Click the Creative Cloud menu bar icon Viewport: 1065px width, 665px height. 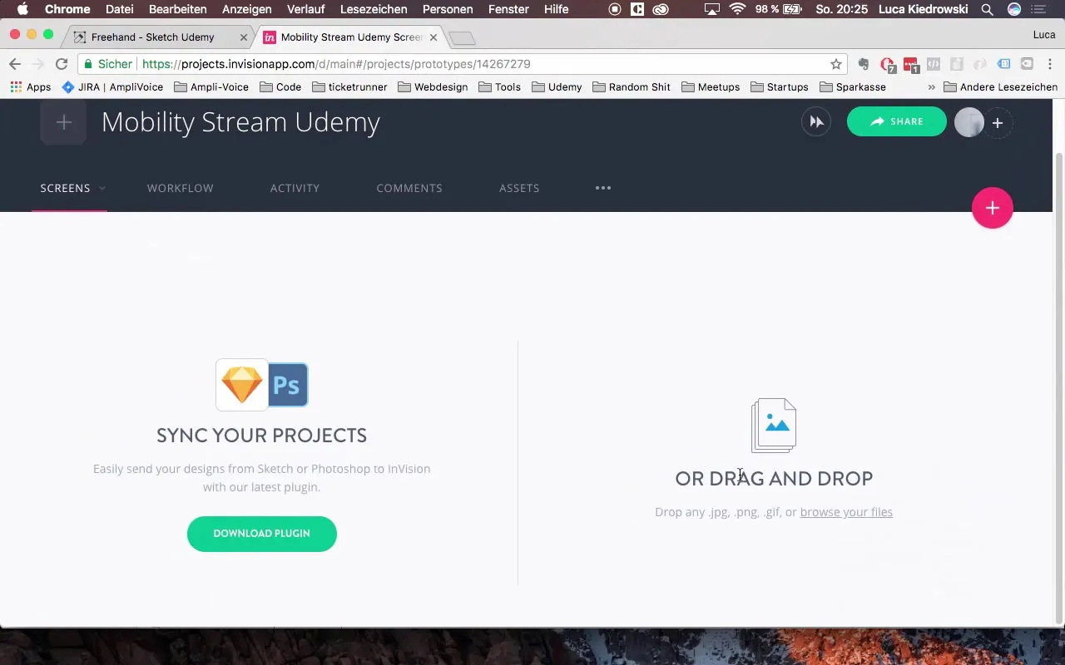point(661,9)
